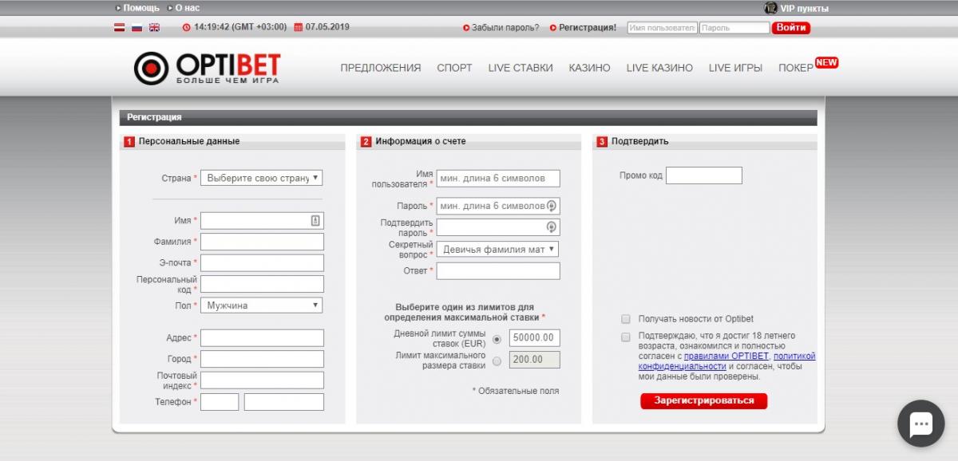This screenshot has width=958, height=461.
Task: Check the 18 years age confirmation checkbox
Action: pos(626,337)
